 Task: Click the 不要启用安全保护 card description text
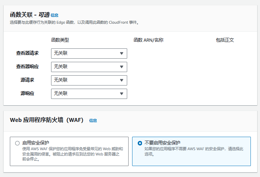pyautogui.click(x=194, y=151)
